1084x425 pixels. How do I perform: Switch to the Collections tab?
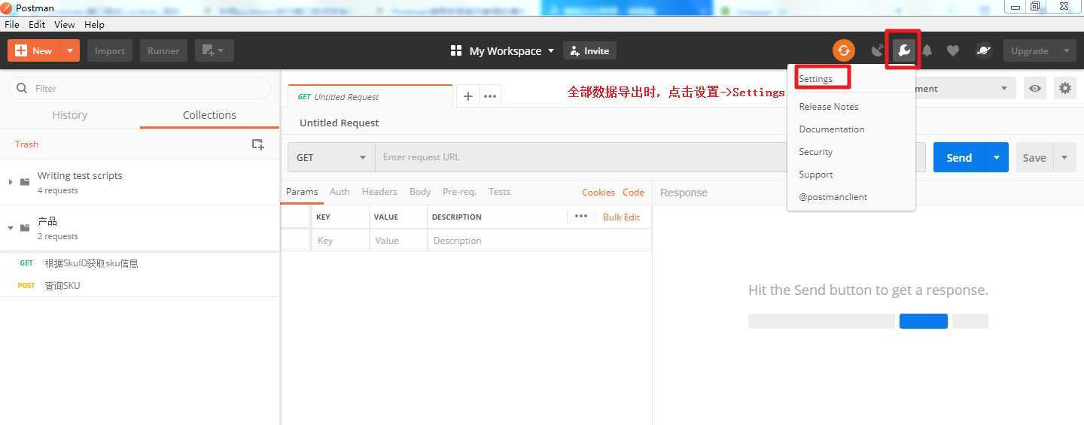209,114
